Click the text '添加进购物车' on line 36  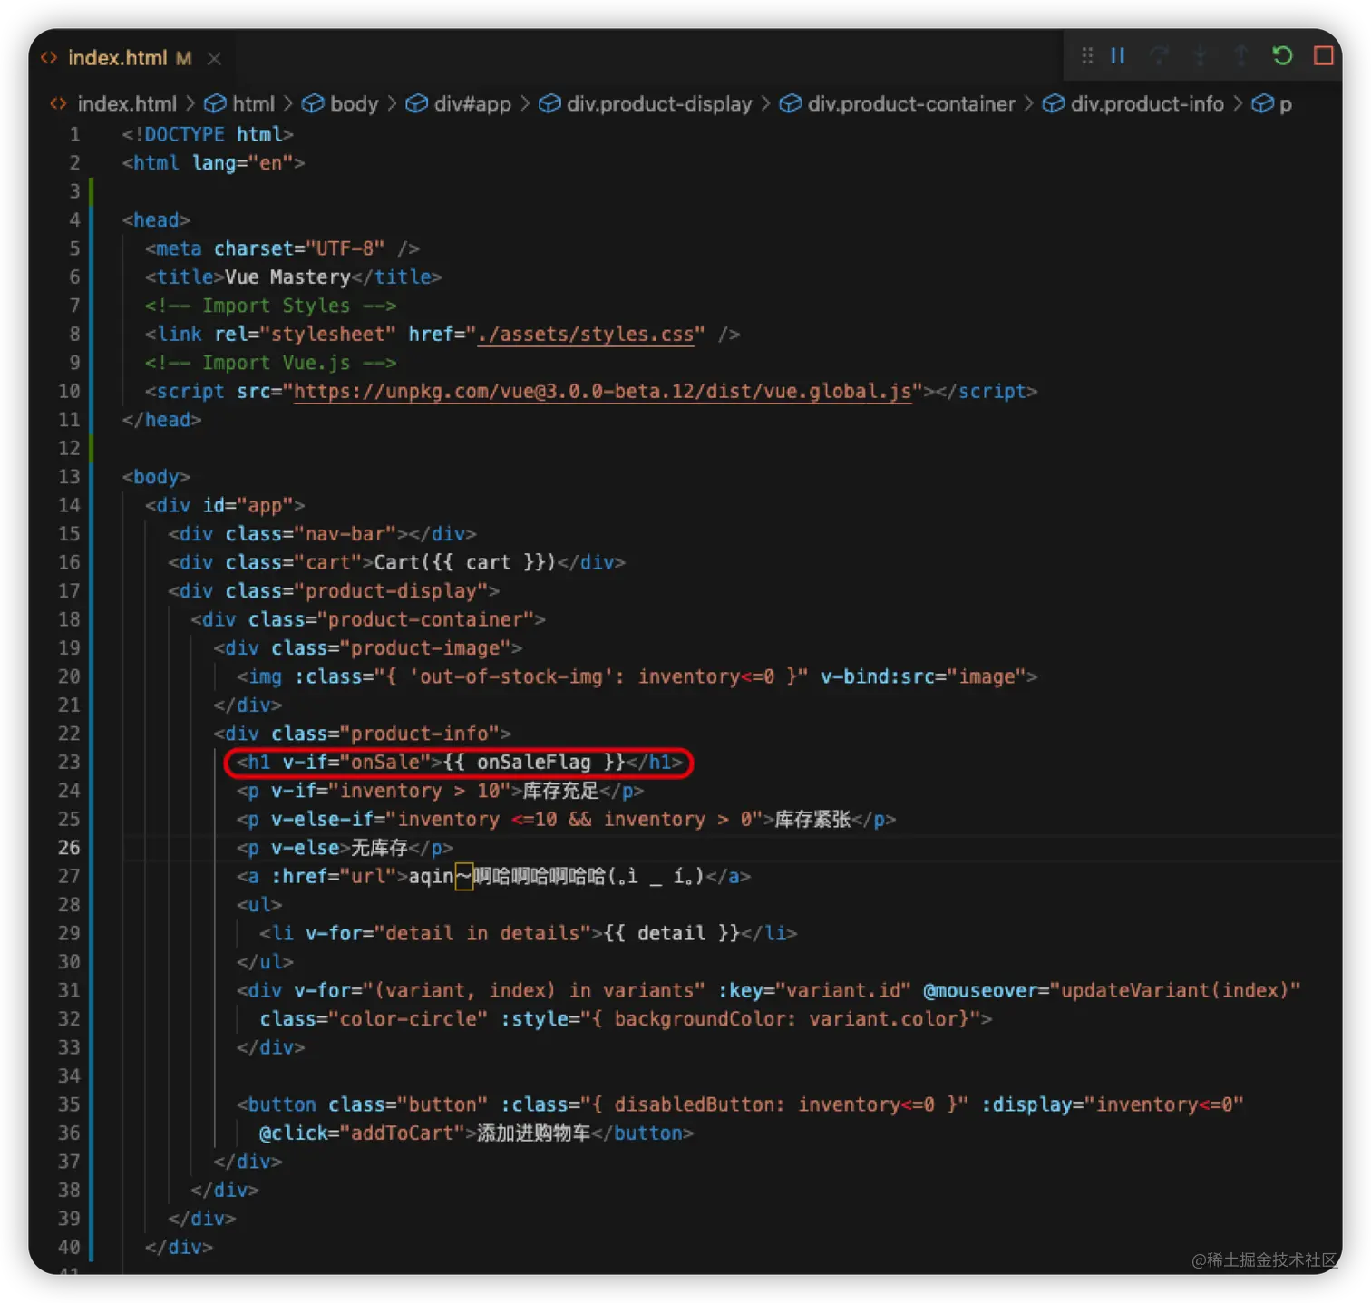pos(534,1133)
